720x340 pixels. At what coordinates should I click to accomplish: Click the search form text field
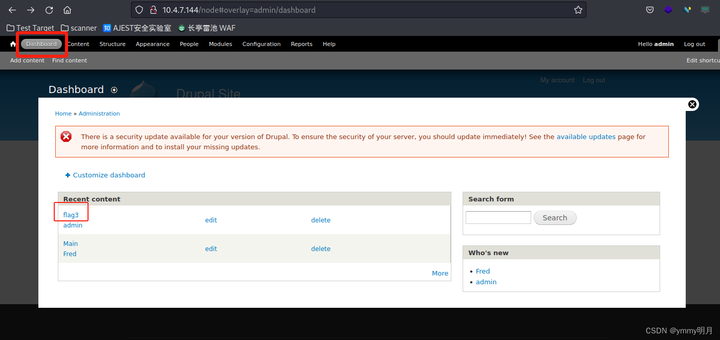(x=498, y=217)
